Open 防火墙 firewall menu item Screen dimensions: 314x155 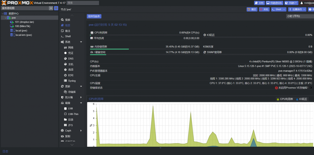(69, 97)
